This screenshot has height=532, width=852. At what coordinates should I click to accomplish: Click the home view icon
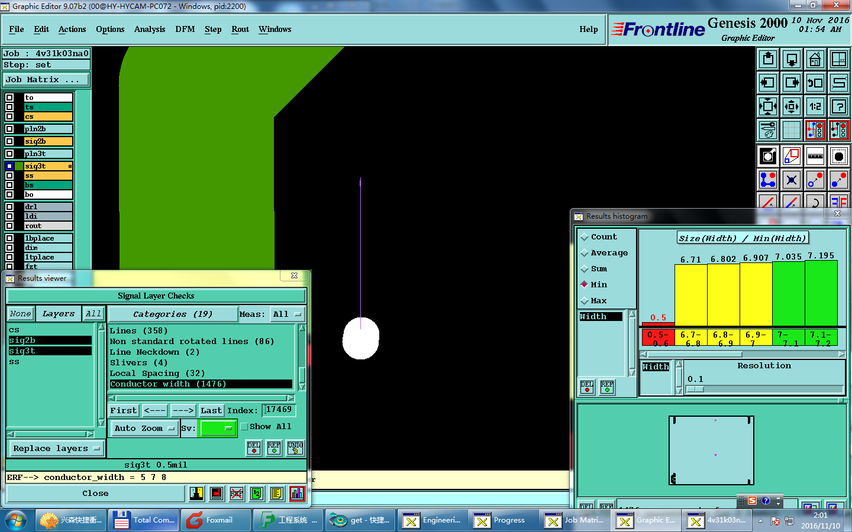coord(815,59)
